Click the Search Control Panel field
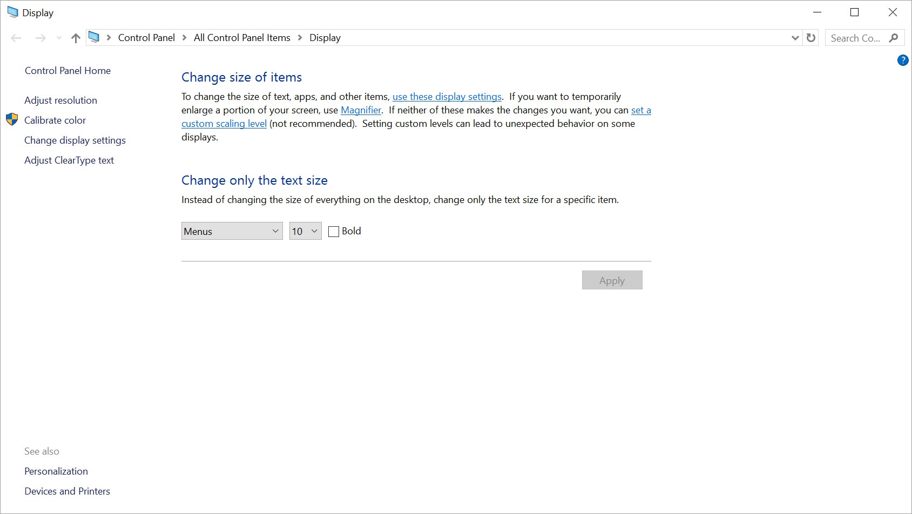912x514 pixels. coord(856,38)
